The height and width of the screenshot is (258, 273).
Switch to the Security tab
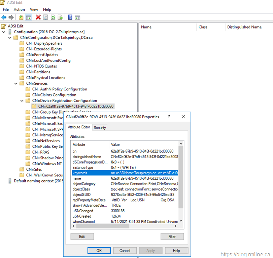100,128
